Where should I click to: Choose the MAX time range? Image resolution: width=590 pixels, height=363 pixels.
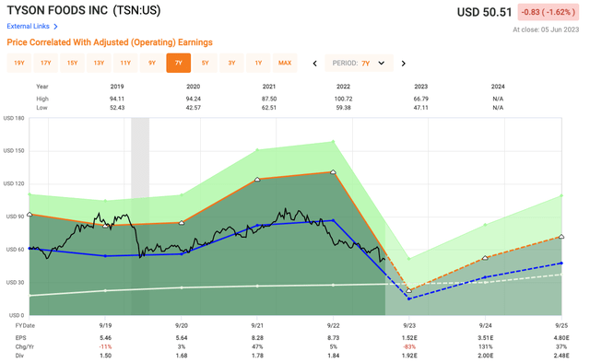[x=285, y=63]
